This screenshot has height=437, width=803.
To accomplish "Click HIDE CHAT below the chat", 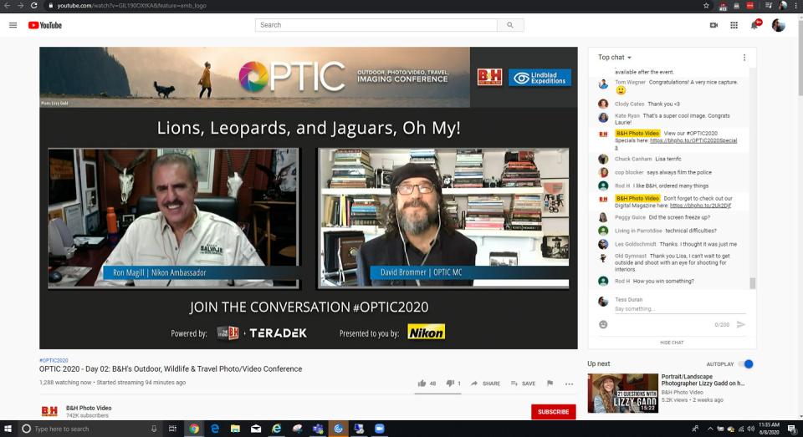I will 672,343.
